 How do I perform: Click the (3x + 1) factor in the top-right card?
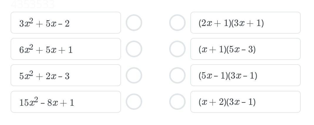248,23
